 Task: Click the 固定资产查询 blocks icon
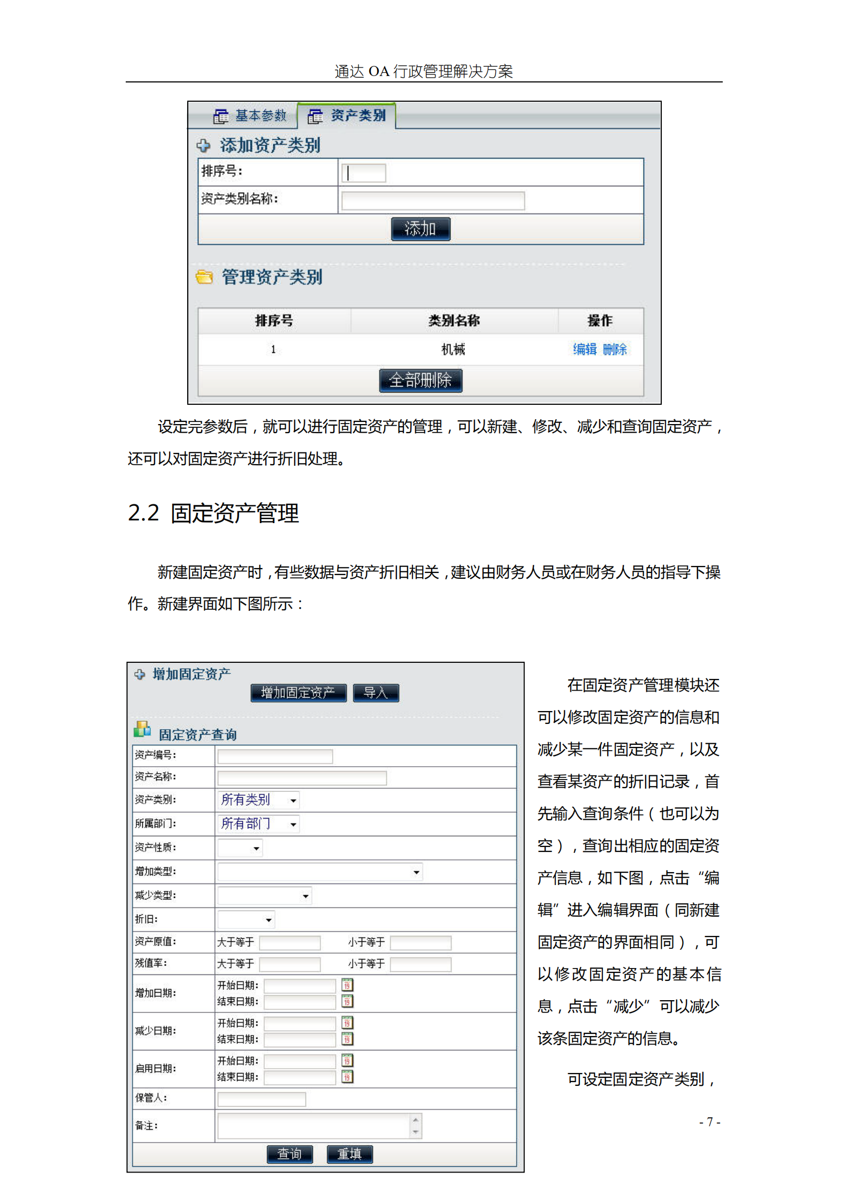point(142,729)
